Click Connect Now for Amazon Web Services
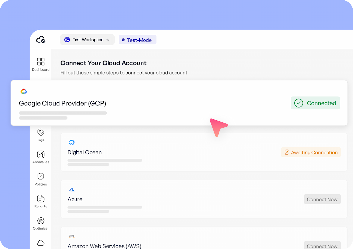Screen dimensions: 353x249 (322, 246)
